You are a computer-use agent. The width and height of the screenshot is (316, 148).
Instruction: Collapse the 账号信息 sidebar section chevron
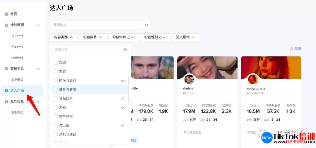(38, 102)
